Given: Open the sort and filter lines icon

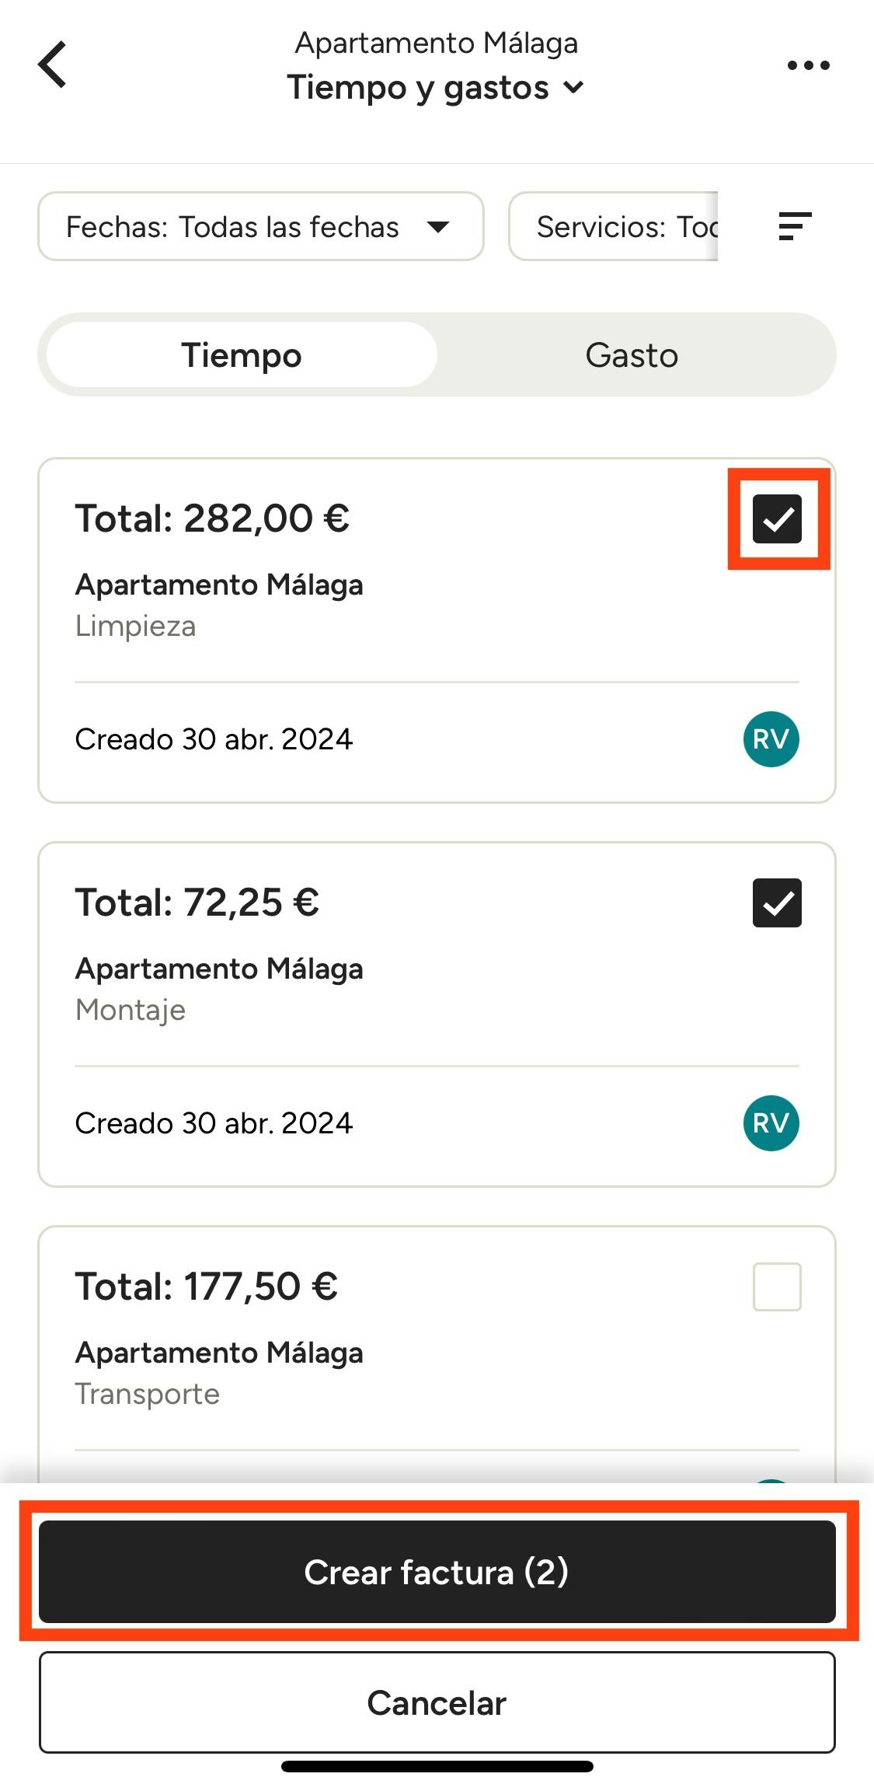Looking at the screenshot, I should pos(795,226).
